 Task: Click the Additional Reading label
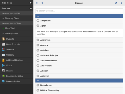tap(14, 60)
